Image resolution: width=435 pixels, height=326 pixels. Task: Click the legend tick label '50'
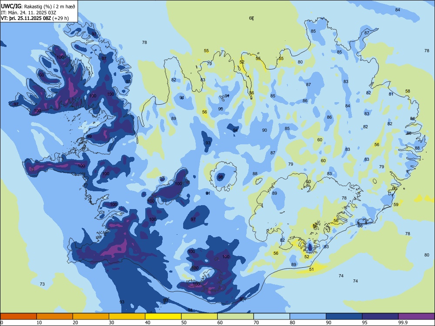(x=184, y=323)
